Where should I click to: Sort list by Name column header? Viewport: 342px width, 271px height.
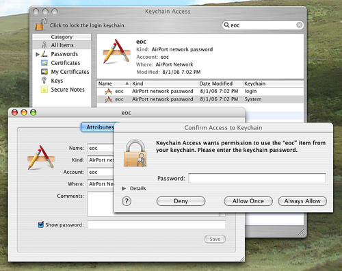tap(114, 83)
